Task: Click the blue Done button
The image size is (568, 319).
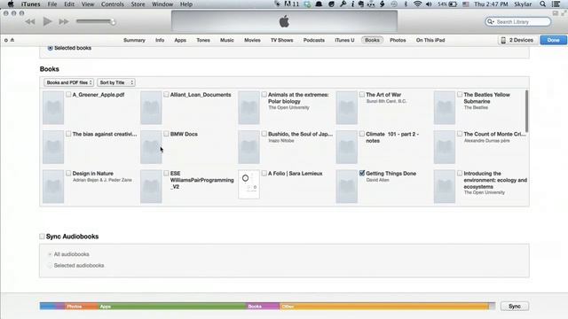Action: tap(553, 40)
